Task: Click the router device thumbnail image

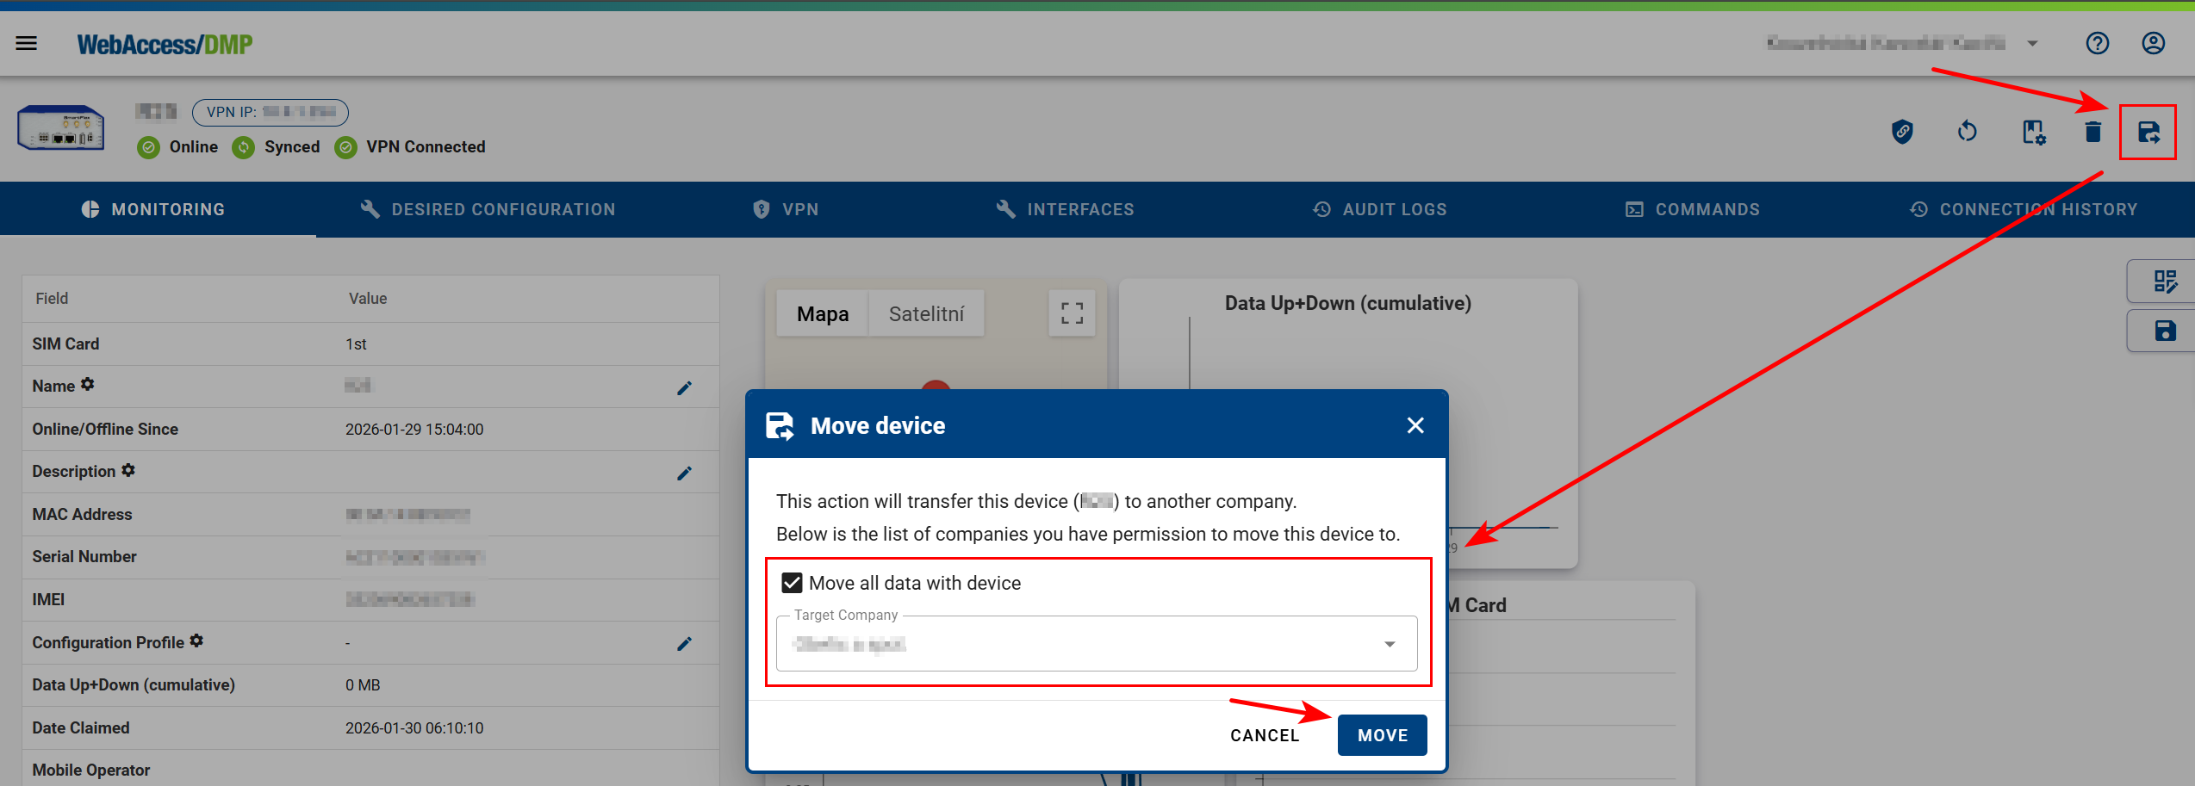Action: click(61, 129)
